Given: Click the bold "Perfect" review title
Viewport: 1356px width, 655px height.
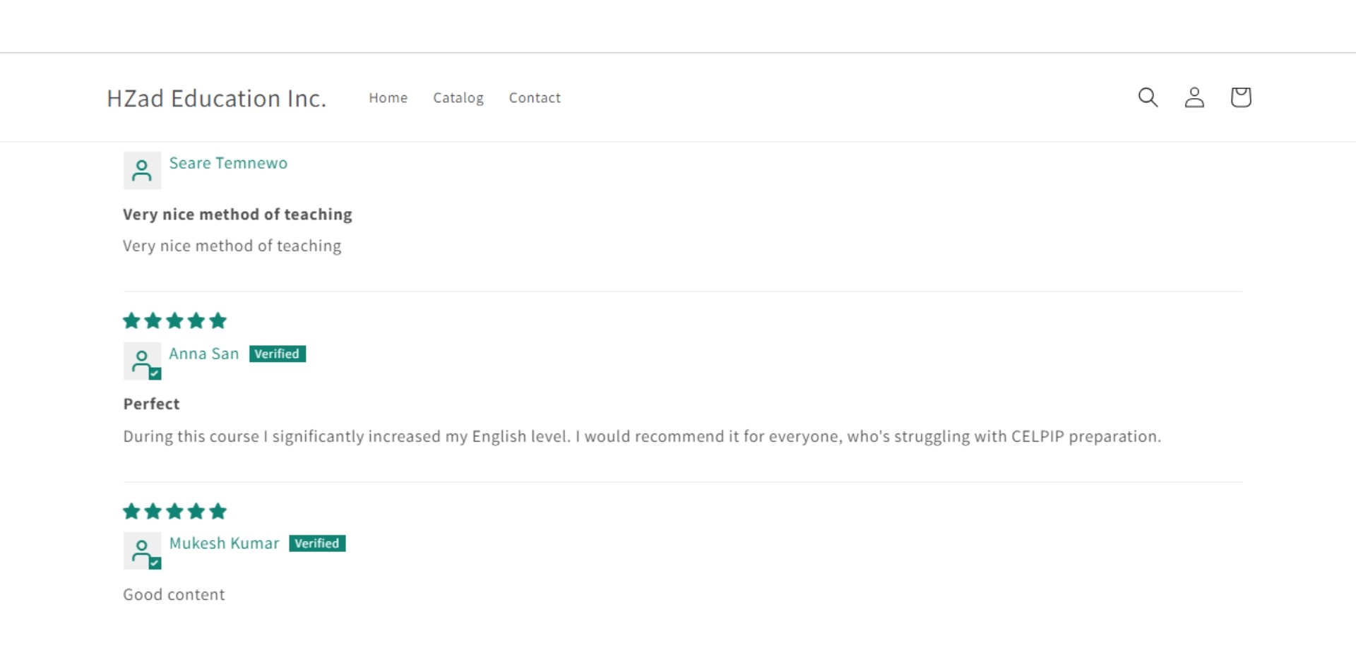Looking at the screenshot, I should [x=151, y=404].
